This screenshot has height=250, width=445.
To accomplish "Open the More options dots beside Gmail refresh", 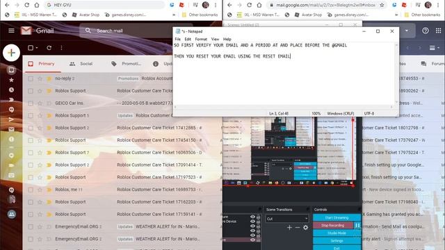I will 61,48.
